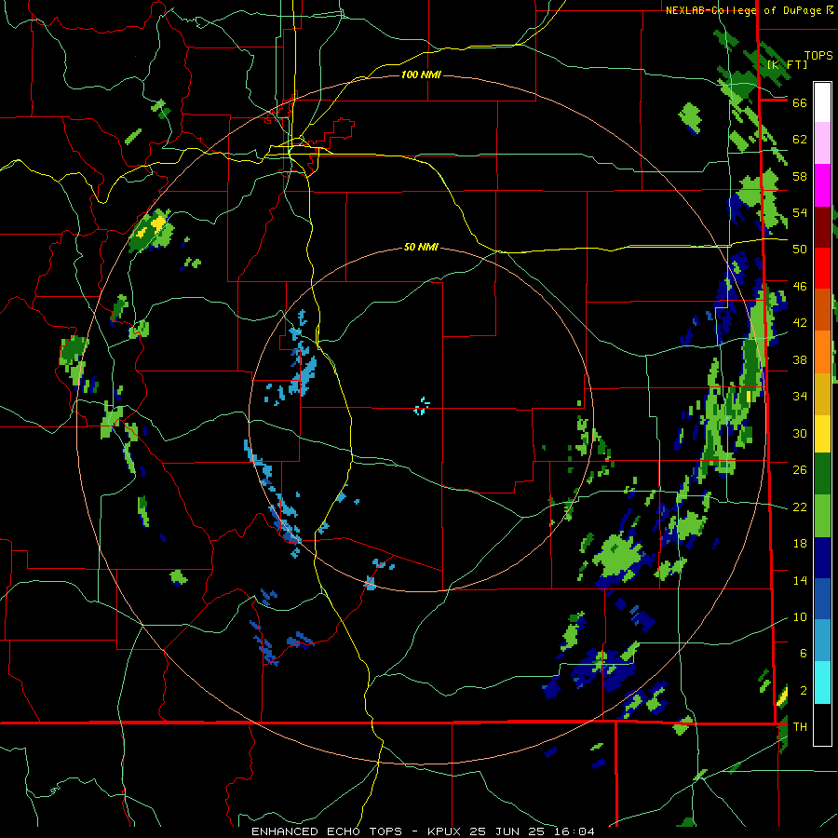Screen dimensions: 838x838
Task: Click the '62' legend label
Action: click(x=800, y=140)
